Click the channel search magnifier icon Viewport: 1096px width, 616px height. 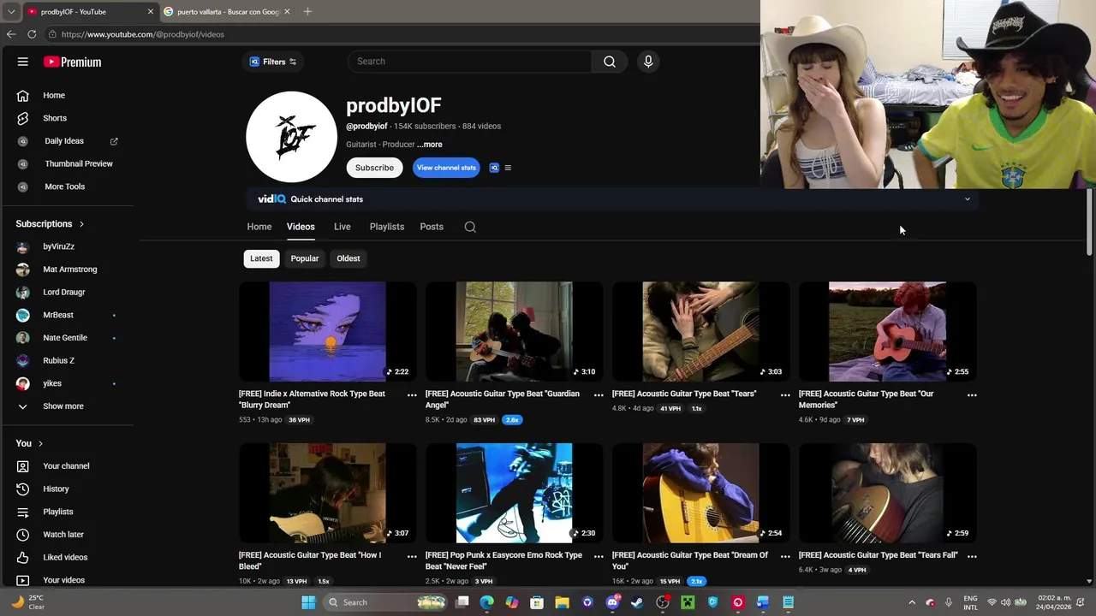470,227
